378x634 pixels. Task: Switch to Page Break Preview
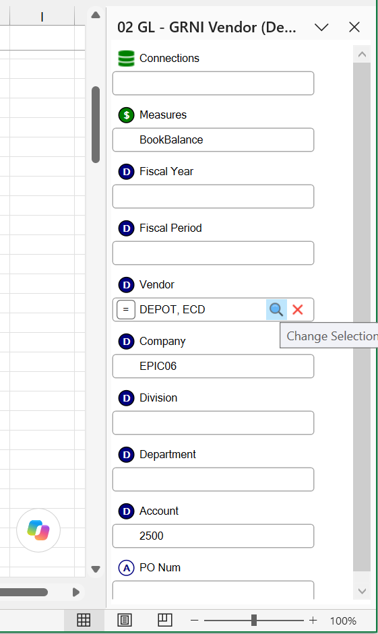[165, 620]
